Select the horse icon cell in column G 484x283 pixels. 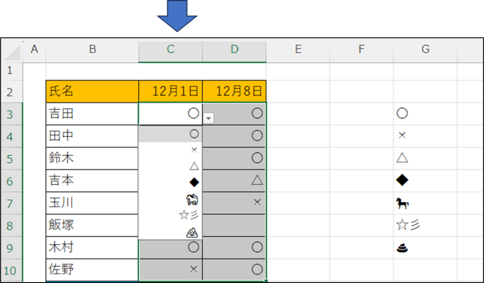(x=425, y=203)
